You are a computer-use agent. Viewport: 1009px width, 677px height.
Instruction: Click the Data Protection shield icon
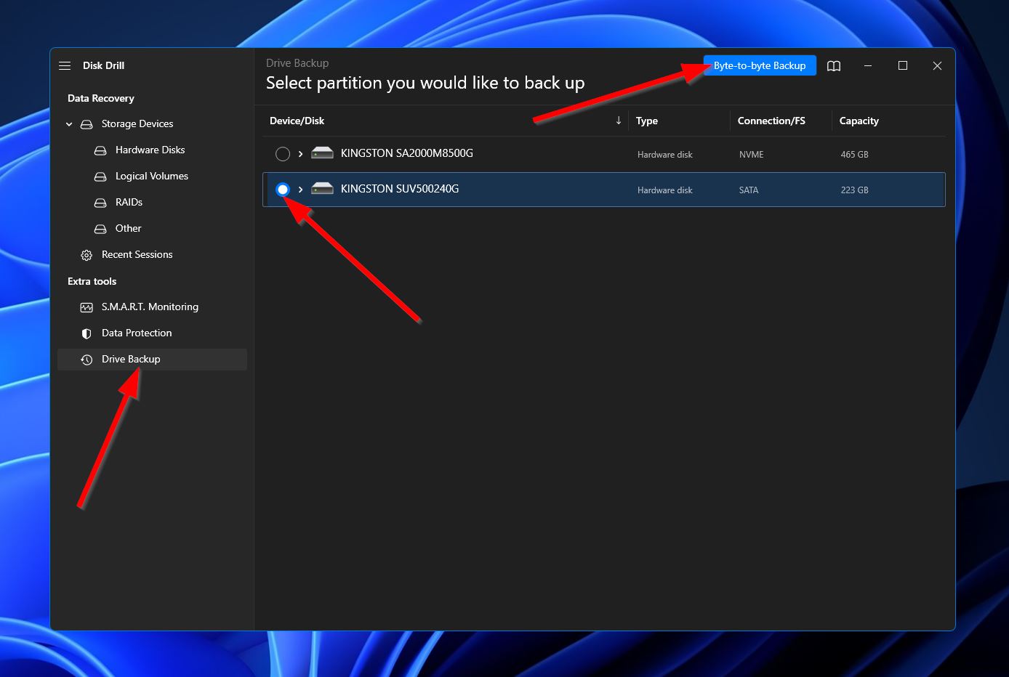pos(87,333)
